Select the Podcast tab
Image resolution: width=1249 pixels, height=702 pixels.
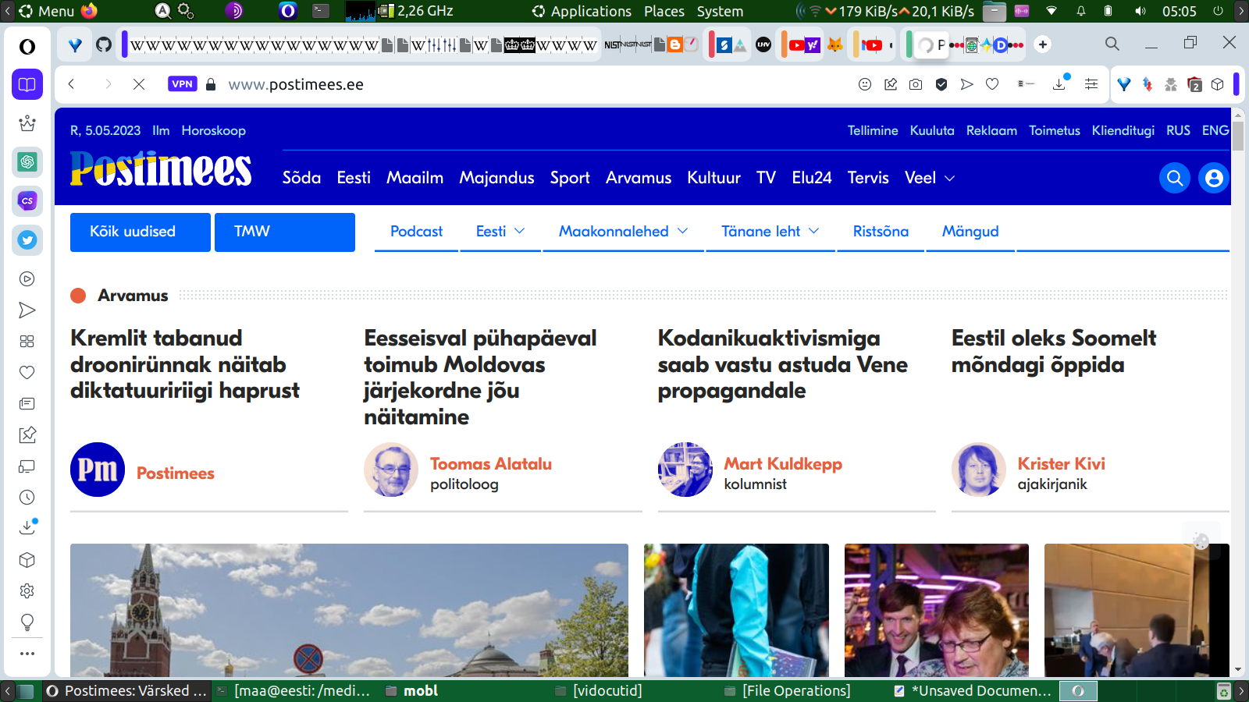pos(416,232)
